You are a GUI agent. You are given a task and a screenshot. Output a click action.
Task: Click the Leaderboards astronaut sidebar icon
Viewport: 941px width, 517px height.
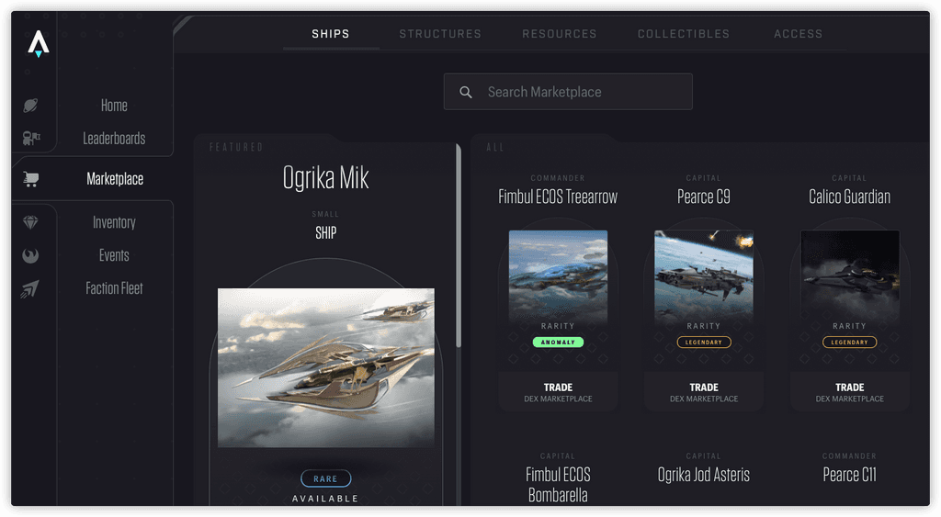point(30,139)
